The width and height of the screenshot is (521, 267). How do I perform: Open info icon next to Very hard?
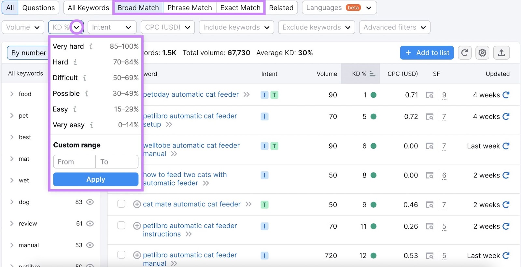[91, 47]
